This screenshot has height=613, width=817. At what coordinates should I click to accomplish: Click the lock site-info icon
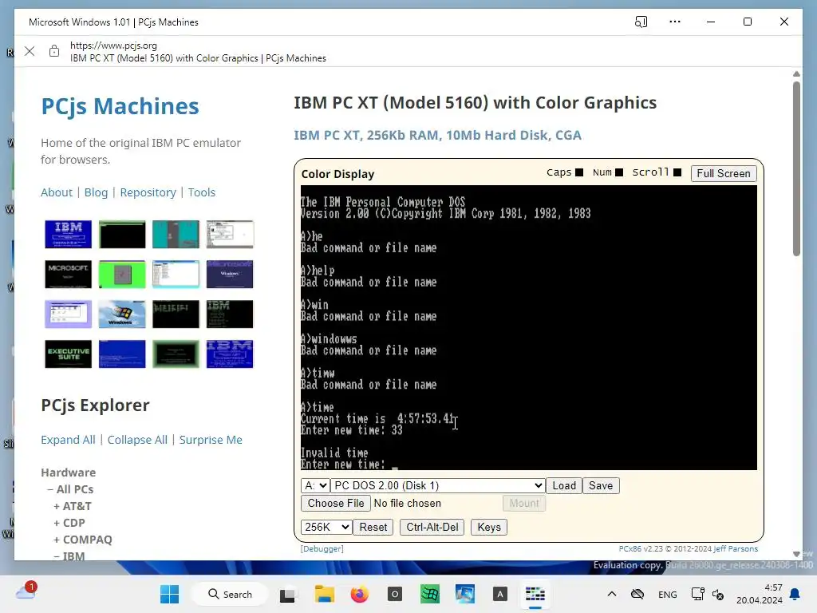click(54, 51)
